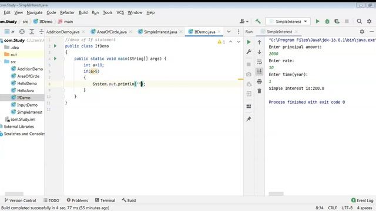Expand all icon in Project panel toolbar

coord(32,32)
